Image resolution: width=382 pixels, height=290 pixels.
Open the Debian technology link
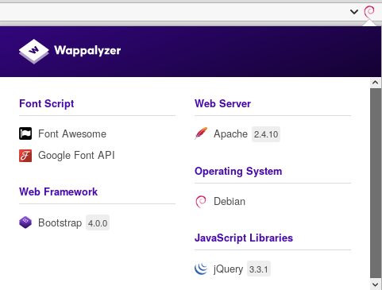click(x=230, y=202)
